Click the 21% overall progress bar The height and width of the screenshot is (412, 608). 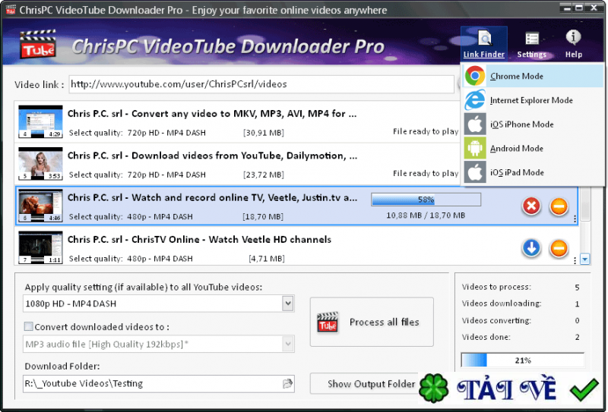pos(522,360)
